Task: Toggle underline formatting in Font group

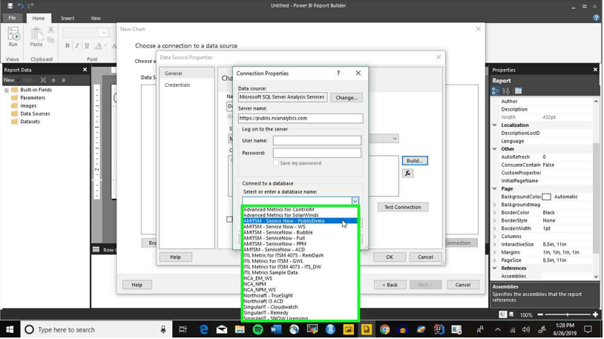Action: (87, 46)
